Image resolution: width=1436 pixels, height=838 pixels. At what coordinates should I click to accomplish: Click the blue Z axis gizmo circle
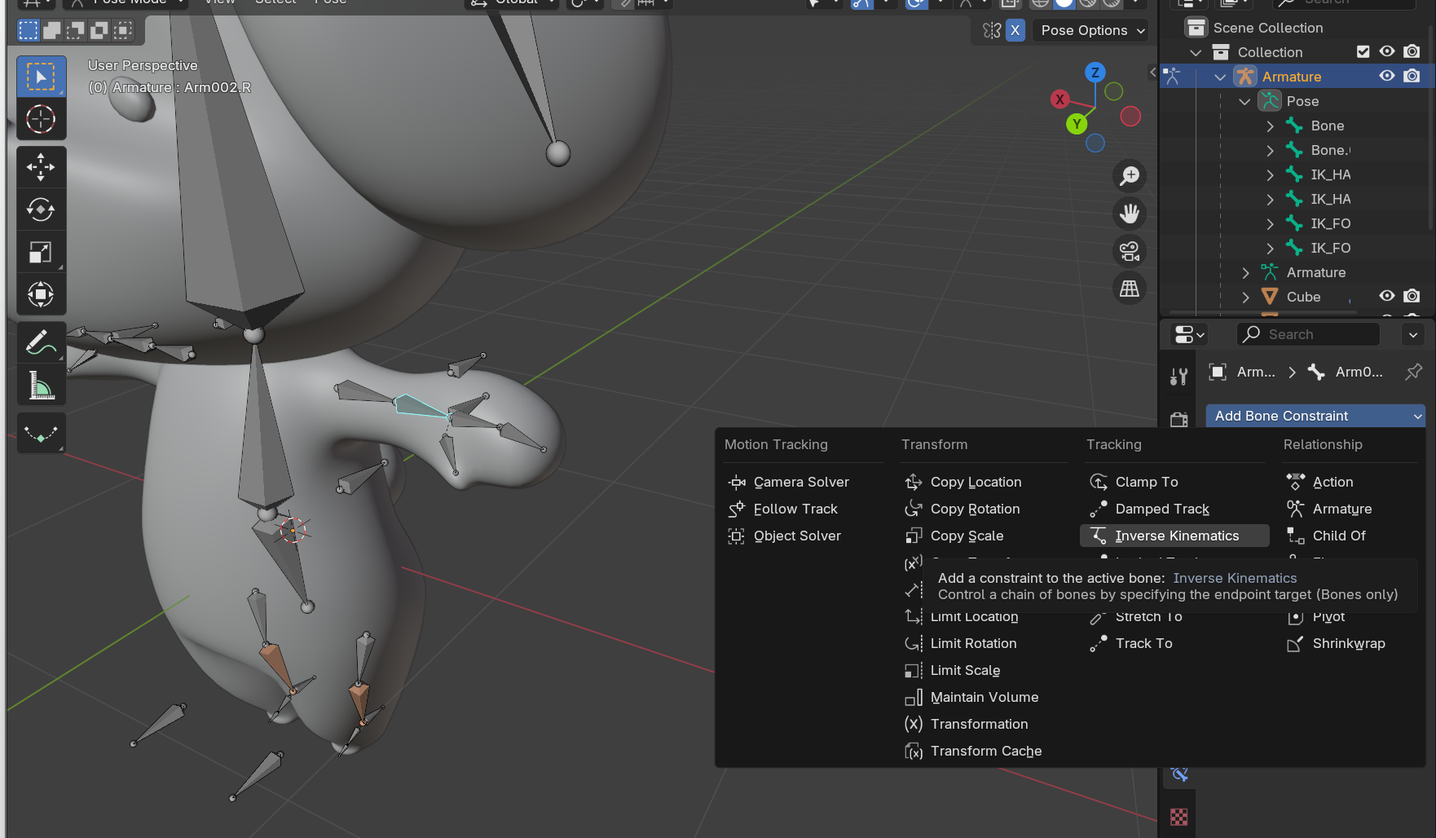tap(1095, 73)
